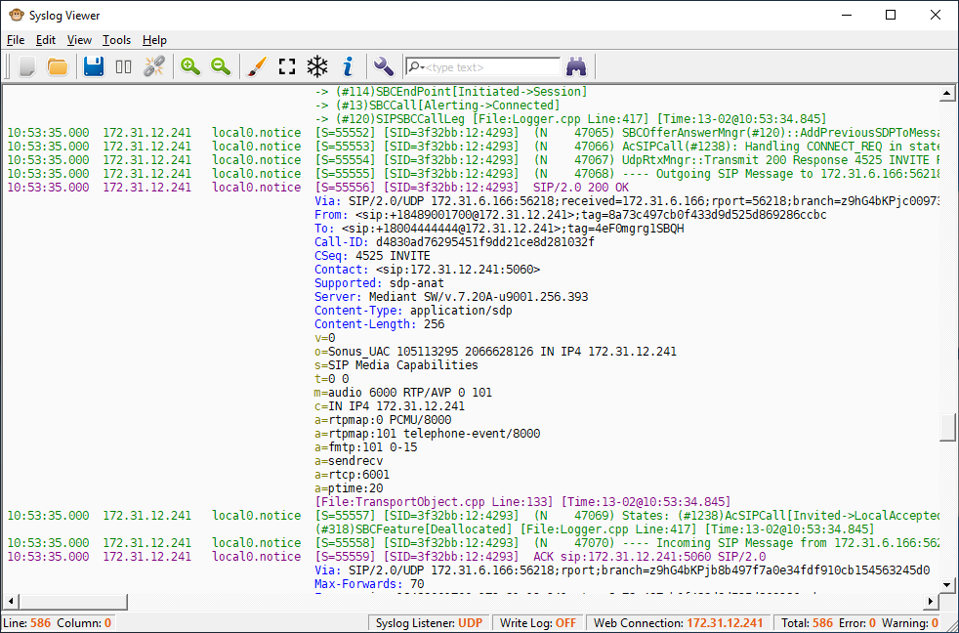Toggle fullscreen view mode
This screenshot has height=633, width=959.
tap(286, 66)
